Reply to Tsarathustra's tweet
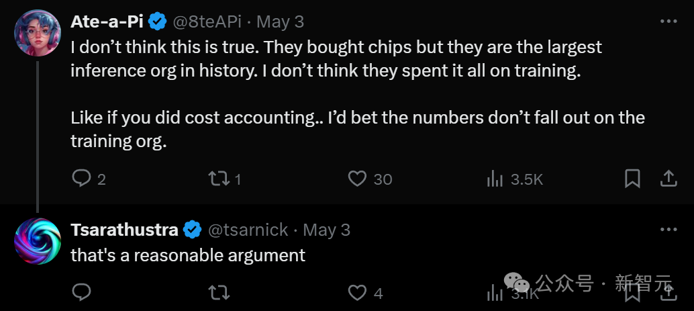The height and width of the screenshot is (311, 694). coord(81,293)
